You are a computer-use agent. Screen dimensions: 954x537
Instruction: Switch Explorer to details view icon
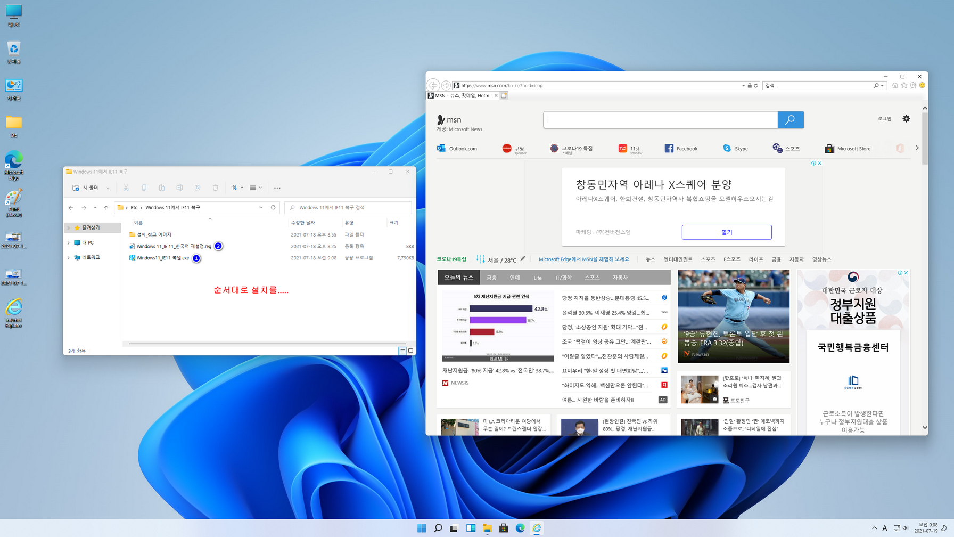click(402, 351)
